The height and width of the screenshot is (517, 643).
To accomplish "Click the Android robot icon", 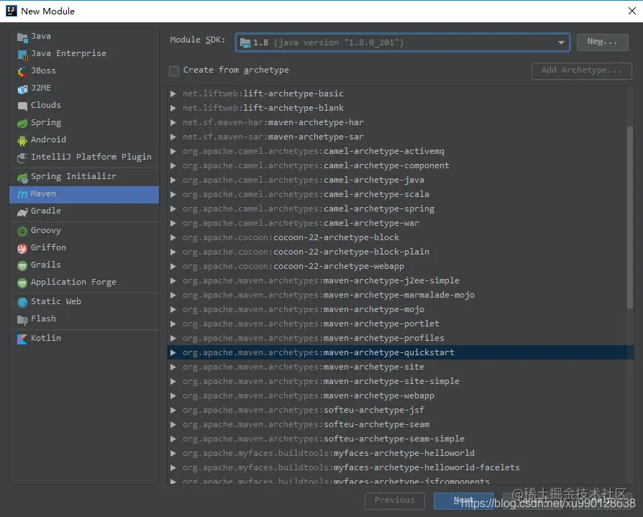I will click(22, 141).
